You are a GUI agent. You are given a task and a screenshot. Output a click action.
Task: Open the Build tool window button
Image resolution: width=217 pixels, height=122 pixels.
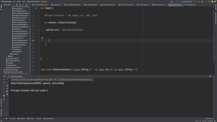click(x=39, y=119)
